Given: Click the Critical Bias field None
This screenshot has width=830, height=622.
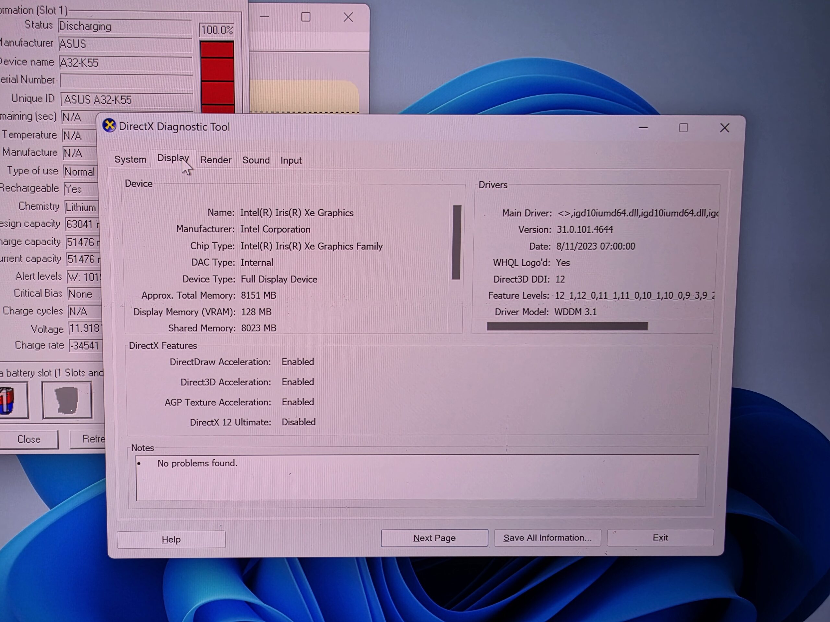Looking at the screenshot, I should coord(84,294).
